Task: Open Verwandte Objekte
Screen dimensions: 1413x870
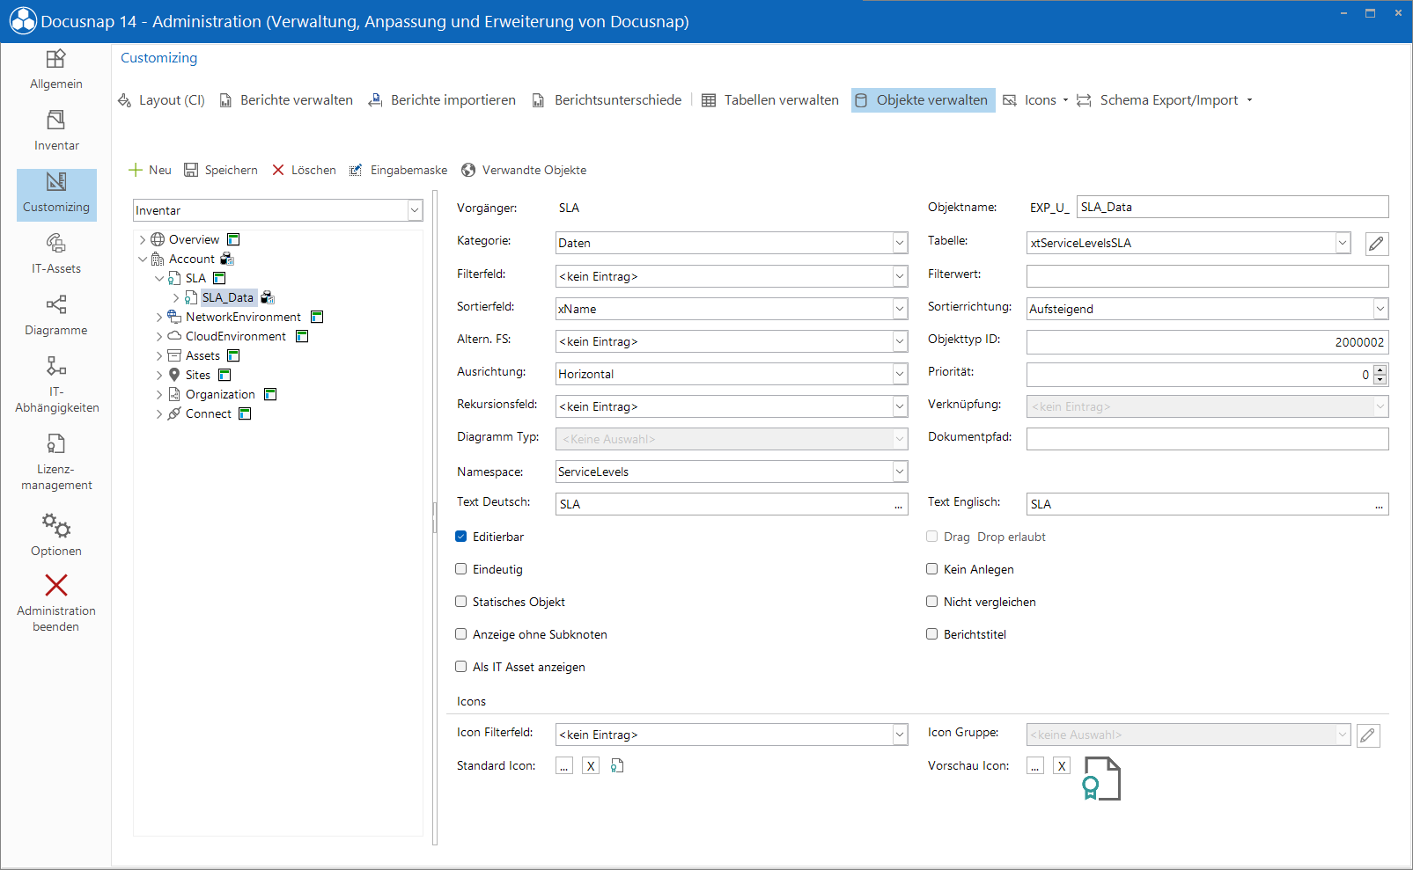Action: click(524, 171)
